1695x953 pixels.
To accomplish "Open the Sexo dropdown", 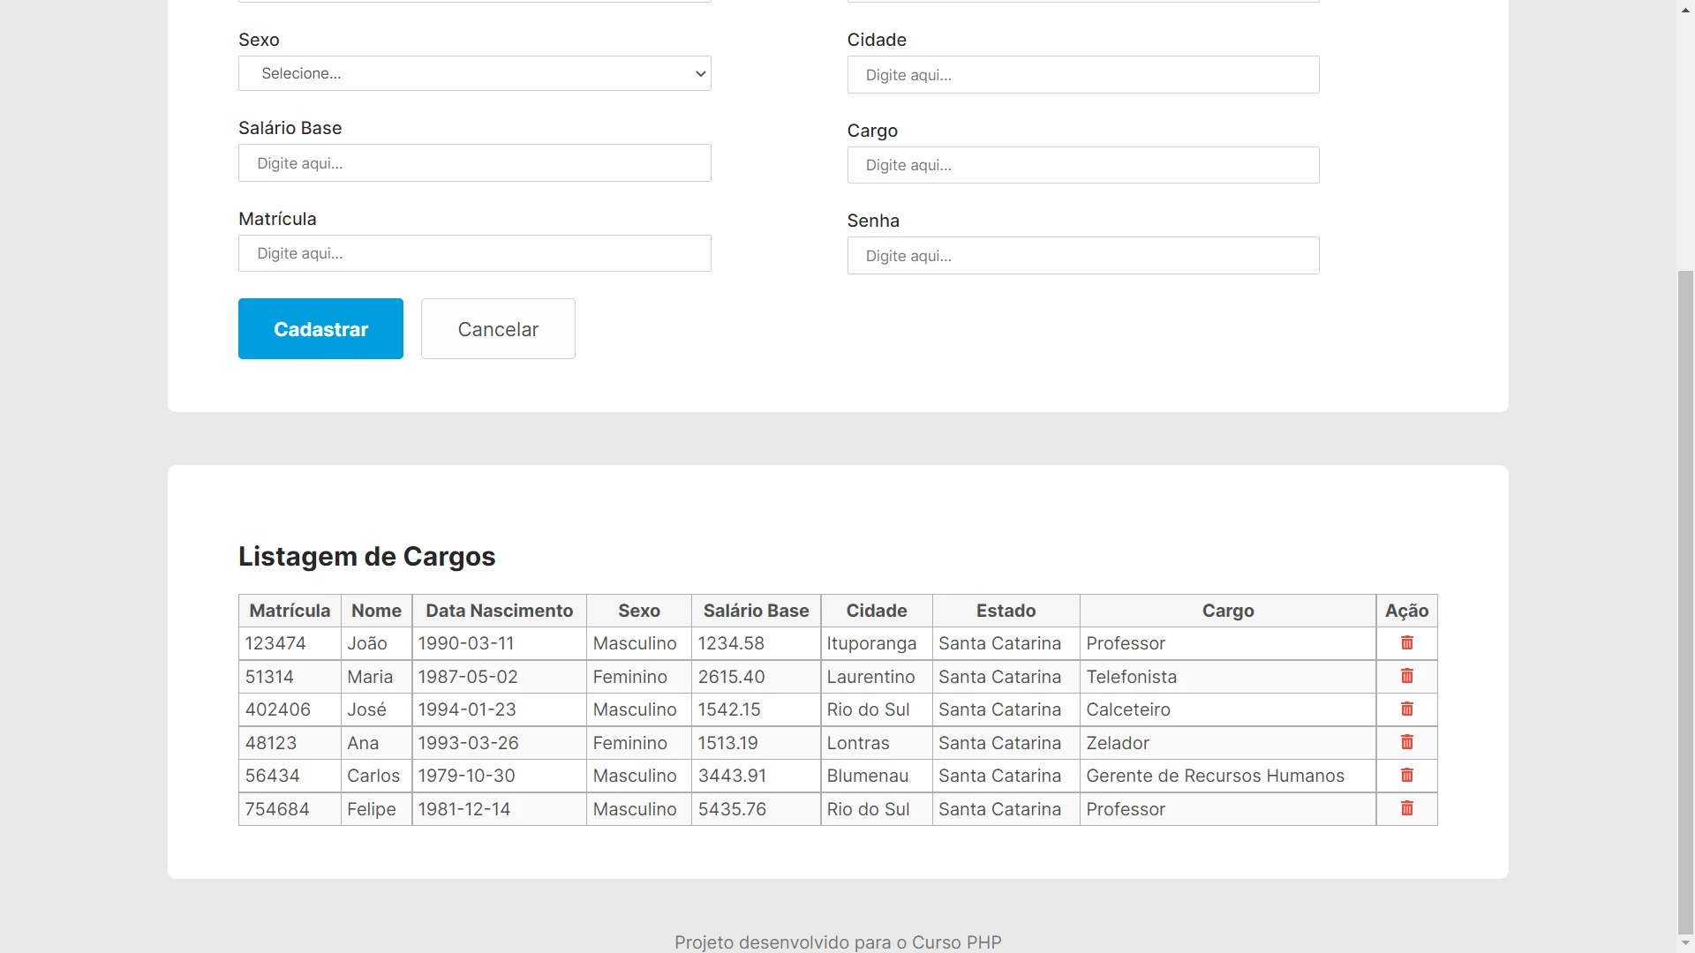I will pos(475,73).
